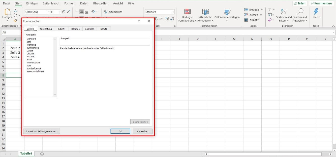
Task: Switch to the Ausfüllen tab
Action: tap(89, 29)
